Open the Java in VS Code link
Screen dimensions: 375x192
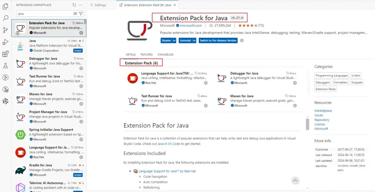[x=169, y=144]
